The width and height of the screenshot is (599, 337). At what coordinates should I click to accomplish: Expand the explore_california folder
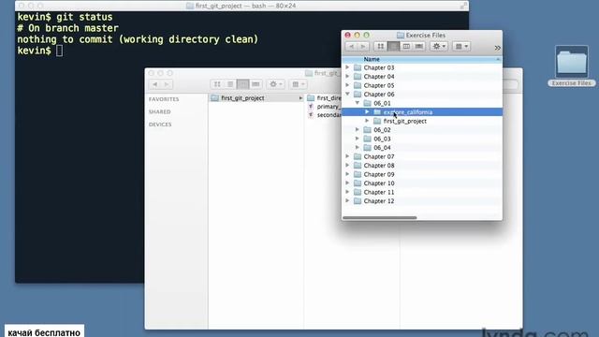(x=367, y=112)
